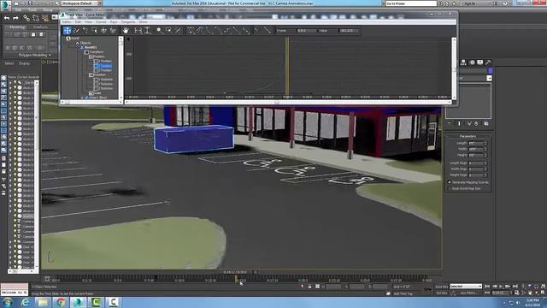Collapse the Parameters rollout
This screenshot has height=308, width=547.
pos(468,136)
